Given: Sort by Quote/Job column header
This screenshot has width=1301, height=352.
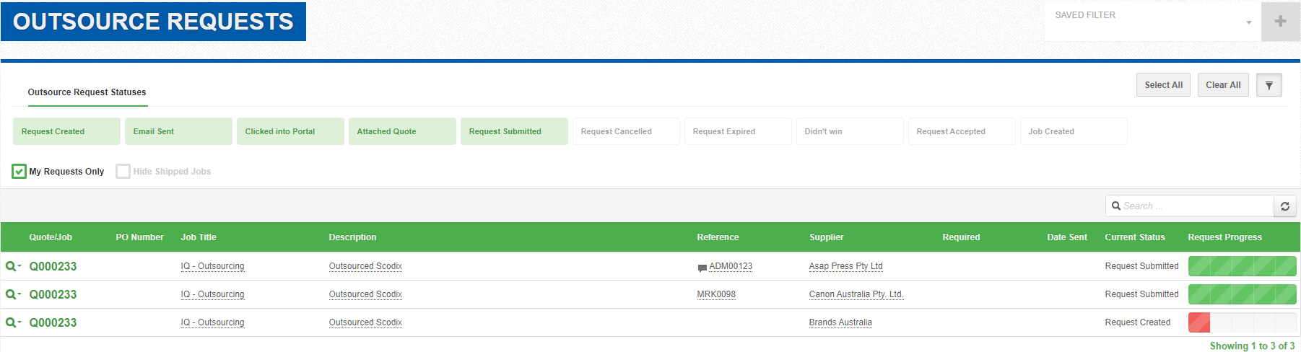Looking at the screenshot, I should pyautogui.click(x=51, y=237).
